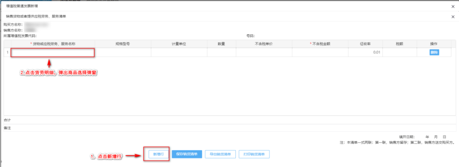Click the 货物或应税劳务、服务名称 column header

tap(53, 44)
